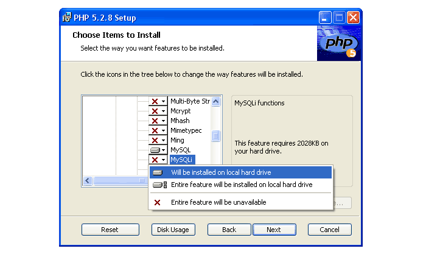Click the tree's vertical scrollbar up arrow
Viewport: 426px width, 254px height.
pos(216,101)
